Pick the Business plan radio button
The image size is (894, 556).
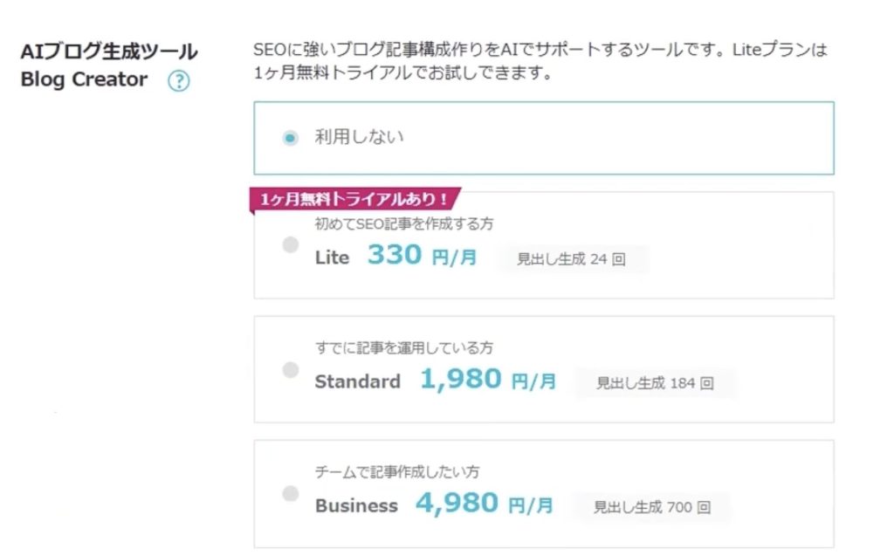pyautogui.click(x=291, y=494)
